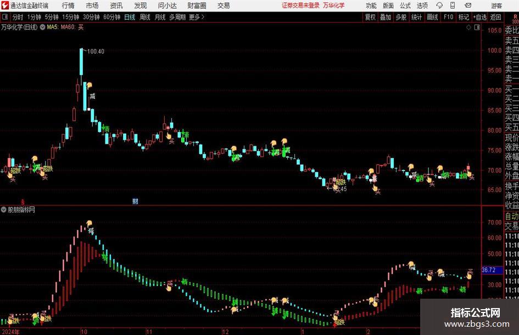Click the 万华化学(日线) chart title
This screenshot has width=519, height=335.
point(19,27)
